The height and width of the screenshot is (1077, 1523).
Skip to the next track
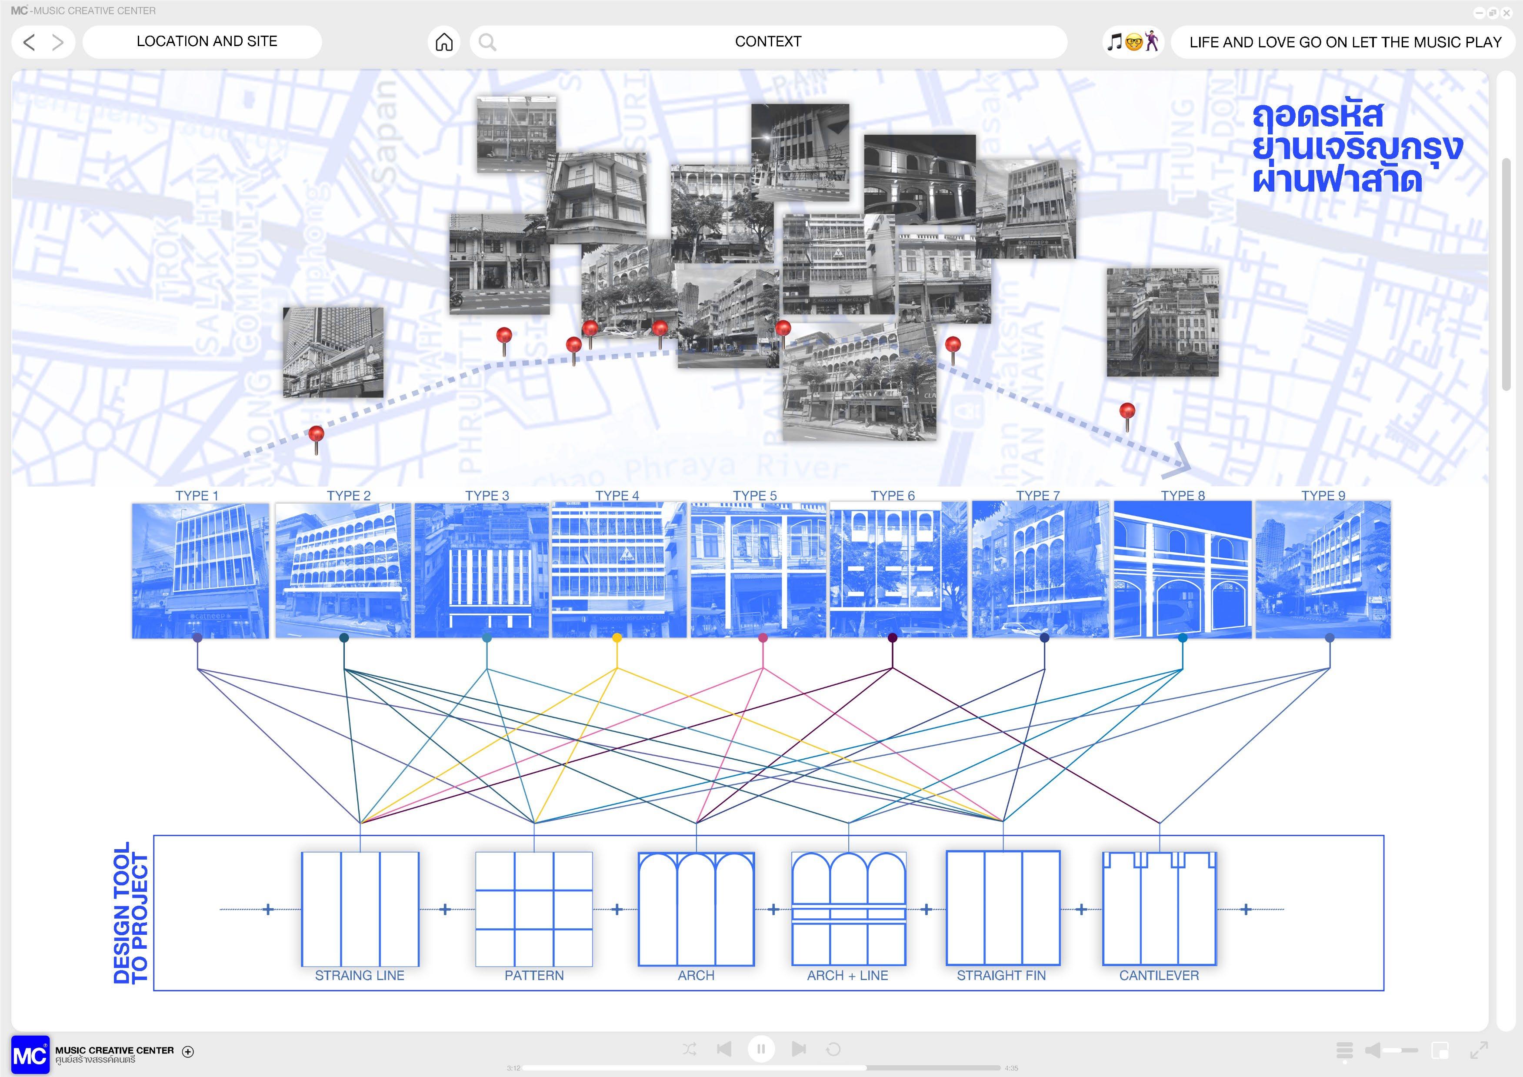tap(799, 1048)
